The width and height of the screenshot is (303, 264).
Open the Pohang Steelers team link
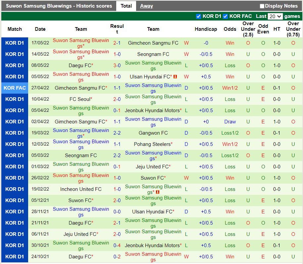pyautogui.click(x=153, y=144)
